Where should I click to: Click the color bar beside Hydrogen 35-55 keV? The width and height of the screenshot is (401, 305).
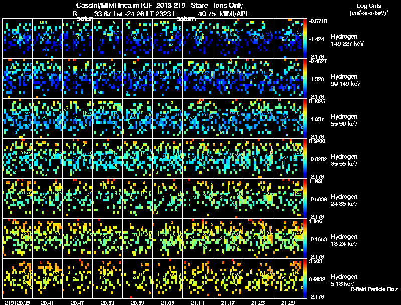point(305,159)
